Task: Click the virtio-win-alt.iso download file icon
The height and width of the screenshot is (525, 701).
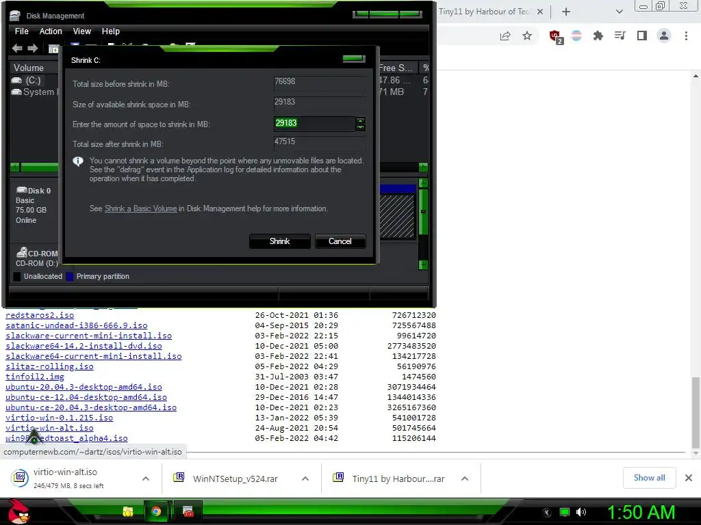Action: 20,477
